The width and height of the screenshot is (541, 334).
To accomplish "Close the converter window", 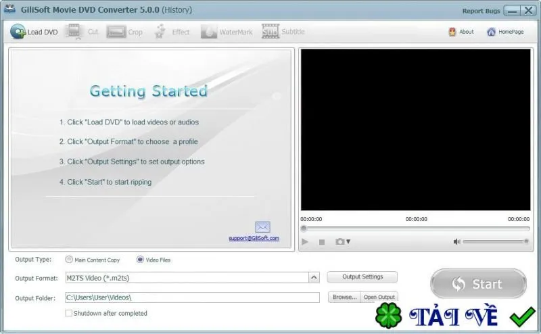I will point(528,11).
